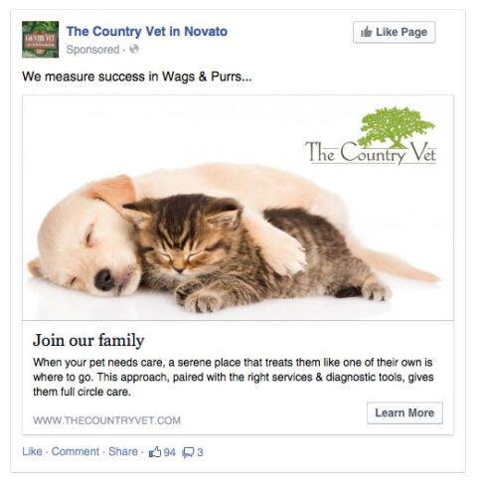Screen dimensions: 477x483
Task: Click the thumbs-up likes count icon
Action: [155, 452]
